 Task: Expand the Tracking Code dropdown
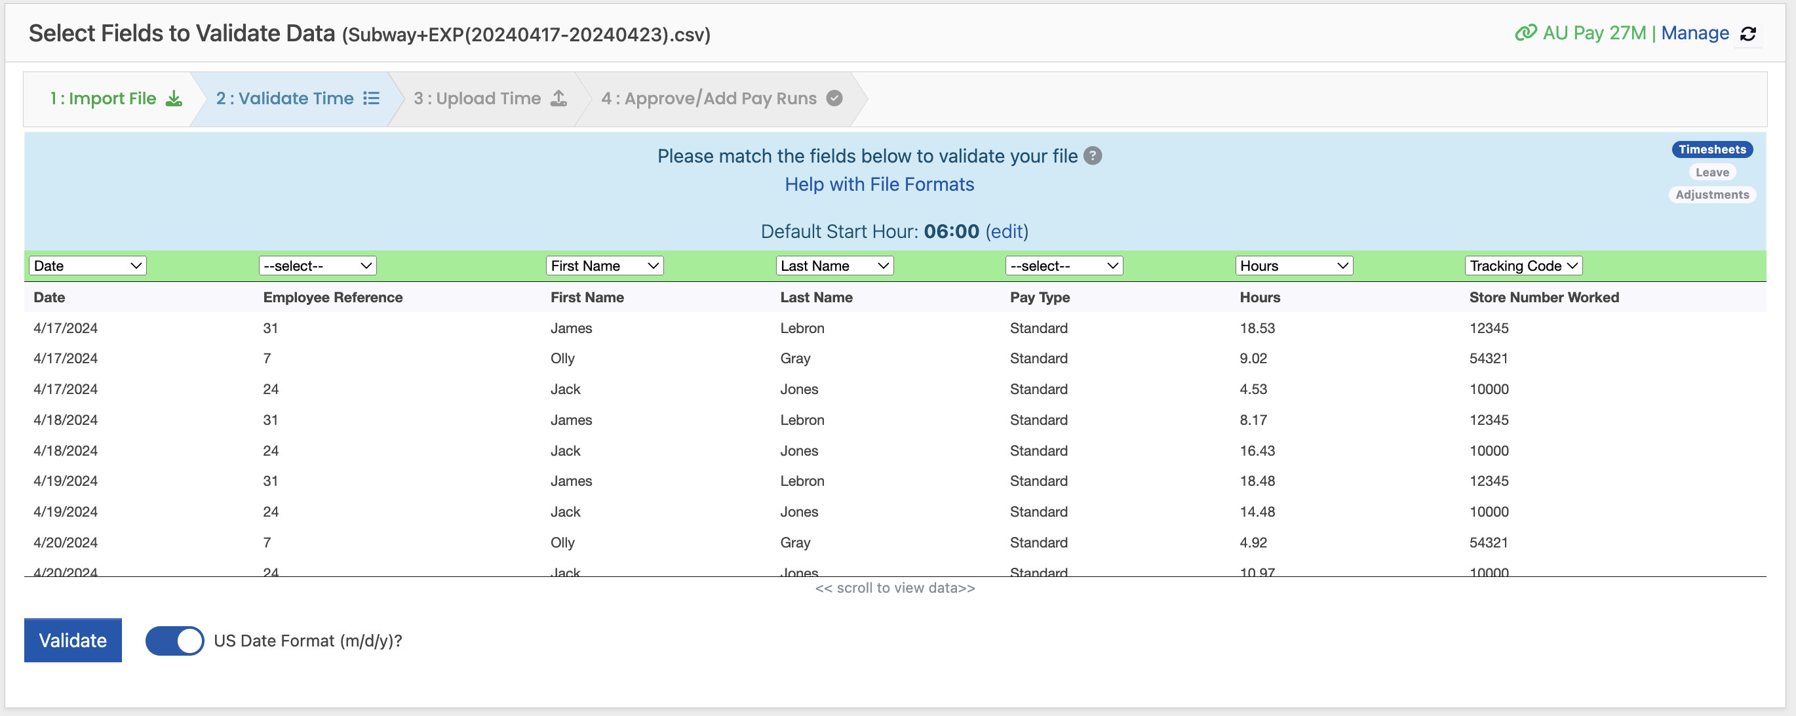point(1523,266)
